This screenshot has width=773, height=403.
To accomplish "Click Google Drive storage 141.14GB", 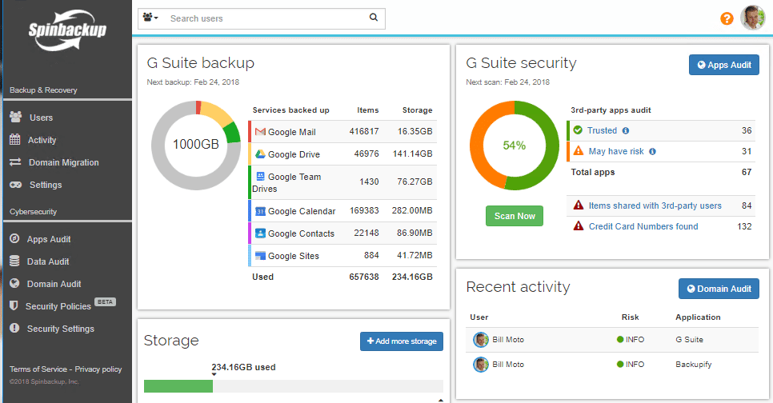I will pos(412,154).
